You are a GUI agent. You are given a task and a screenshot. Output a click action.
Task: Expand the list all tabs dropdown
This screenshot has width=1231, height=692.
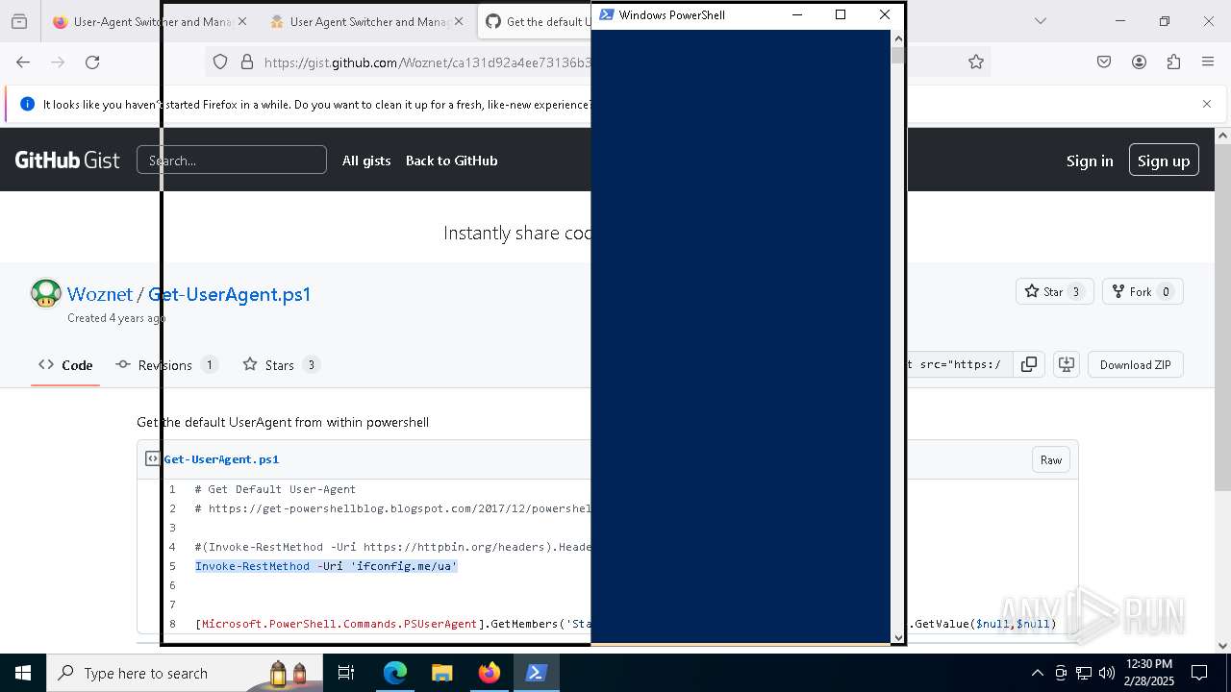(1041, 21)
